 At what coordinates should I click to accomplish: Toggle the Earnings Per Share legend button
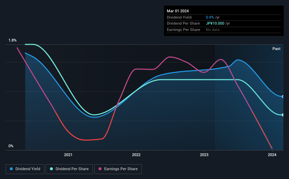click(118, 169)
